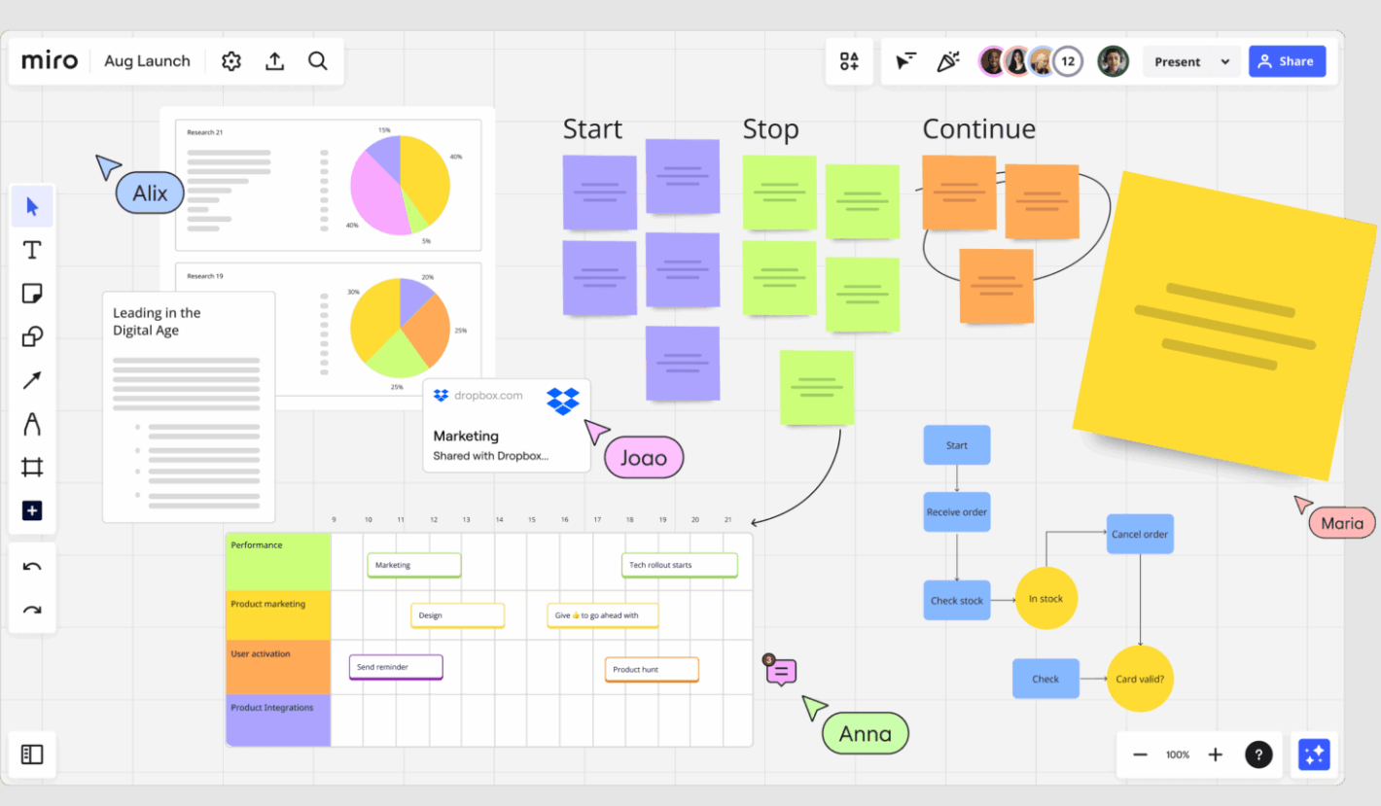Click the Export upload icon
This screenshot has height=806, width=1381.
tap(275, 61)
